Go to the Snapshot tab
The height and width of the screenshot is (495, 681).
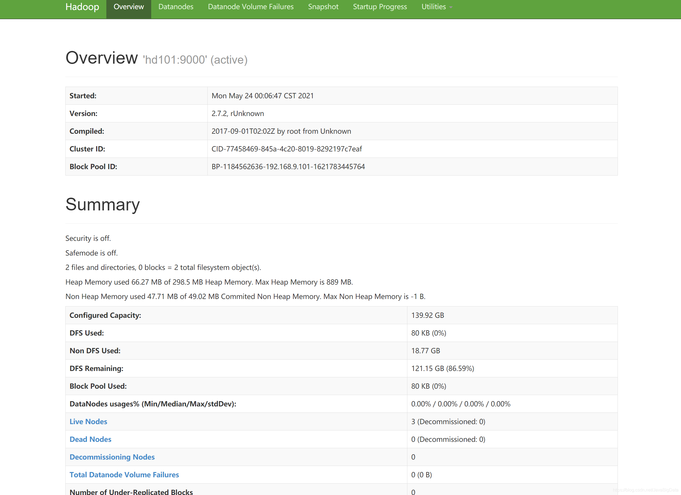pos(323,7)
